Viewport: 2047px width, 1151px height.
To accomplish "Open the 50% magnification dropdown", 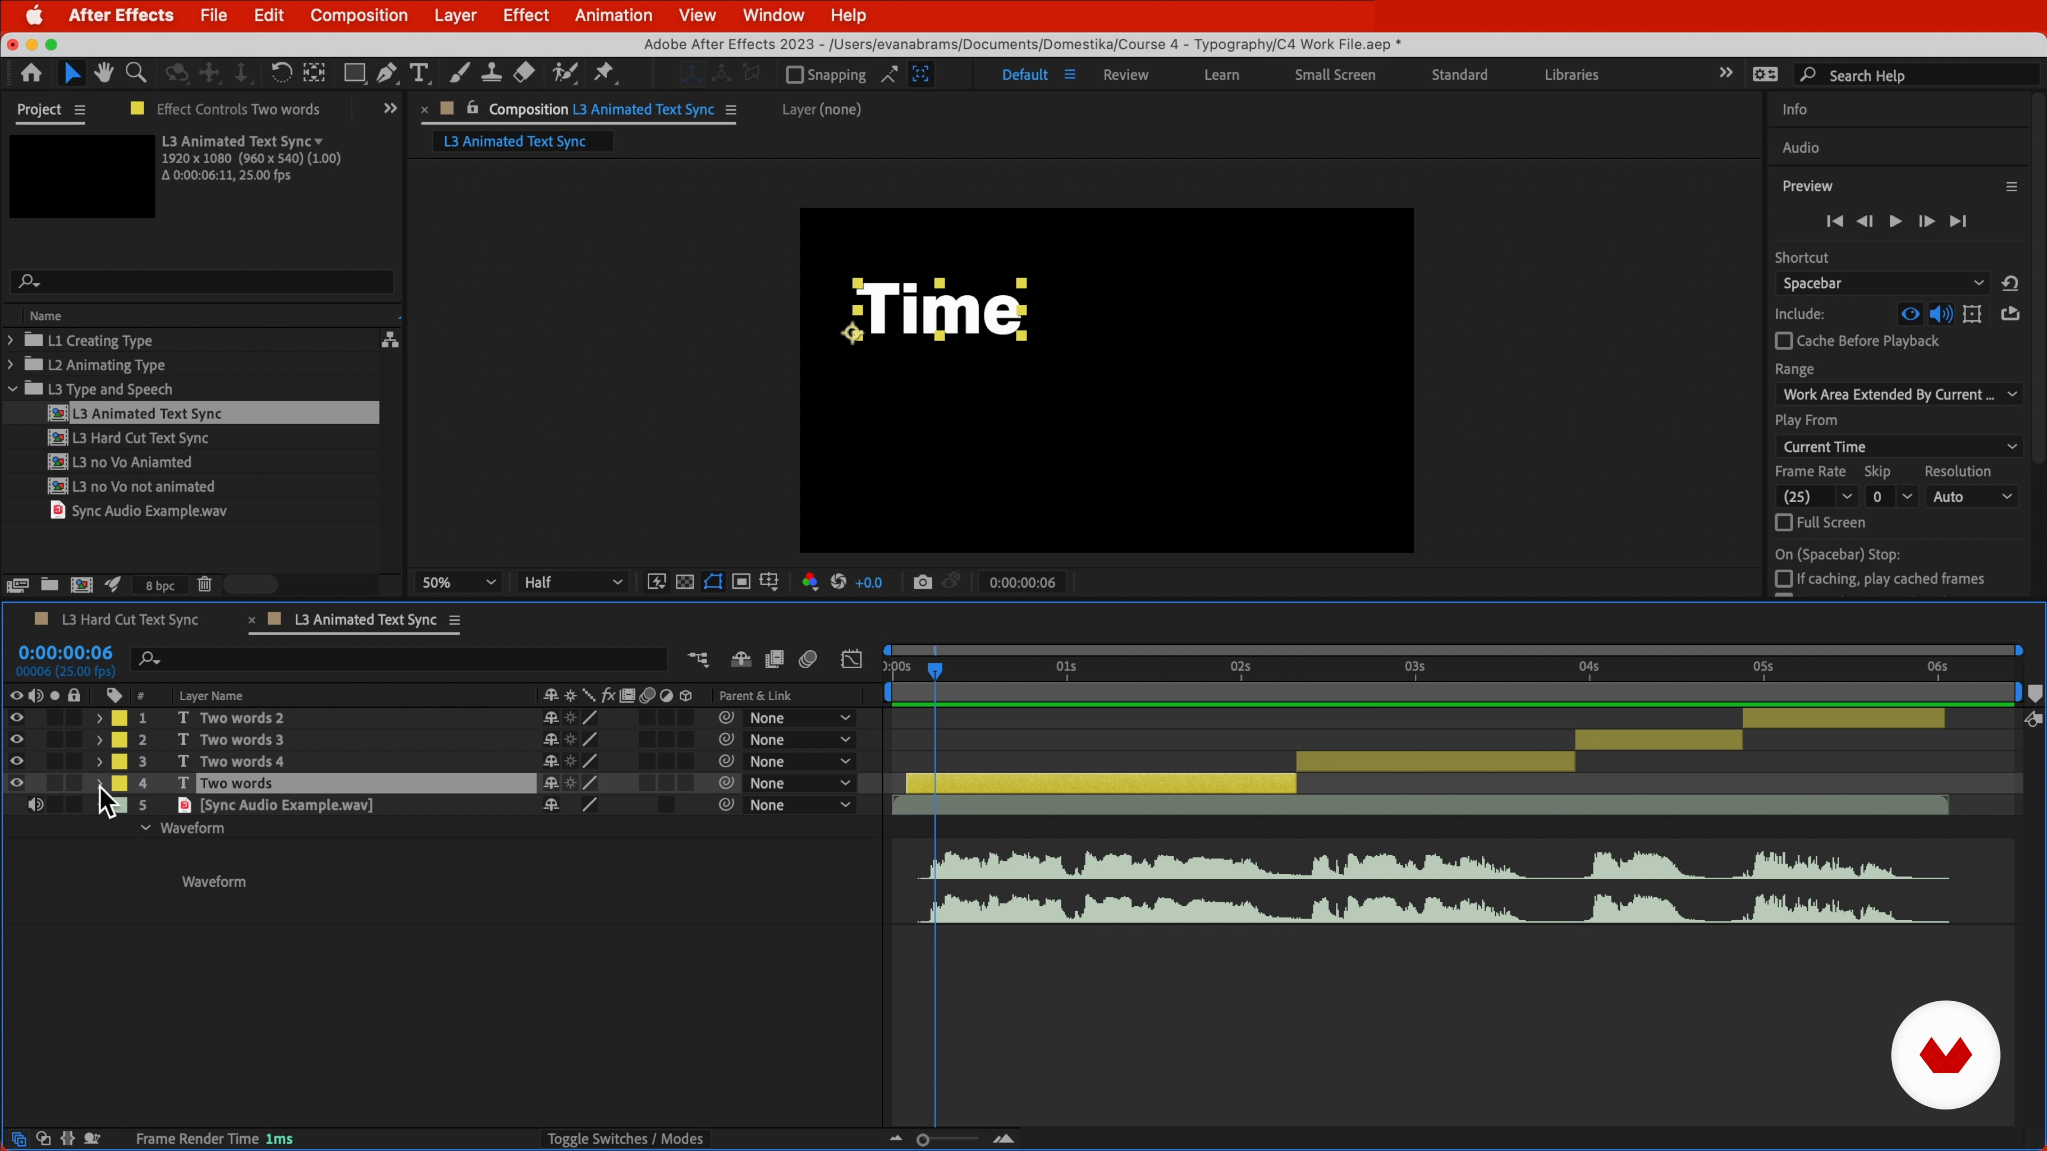I will [458, 582].
